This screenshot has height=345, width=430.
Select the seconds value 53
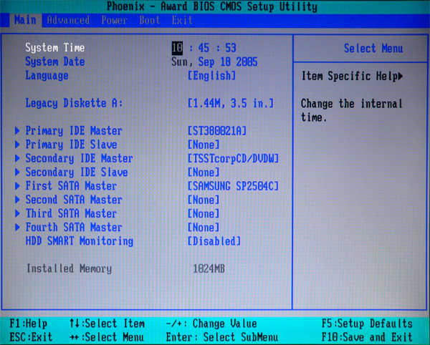(230, 48)
